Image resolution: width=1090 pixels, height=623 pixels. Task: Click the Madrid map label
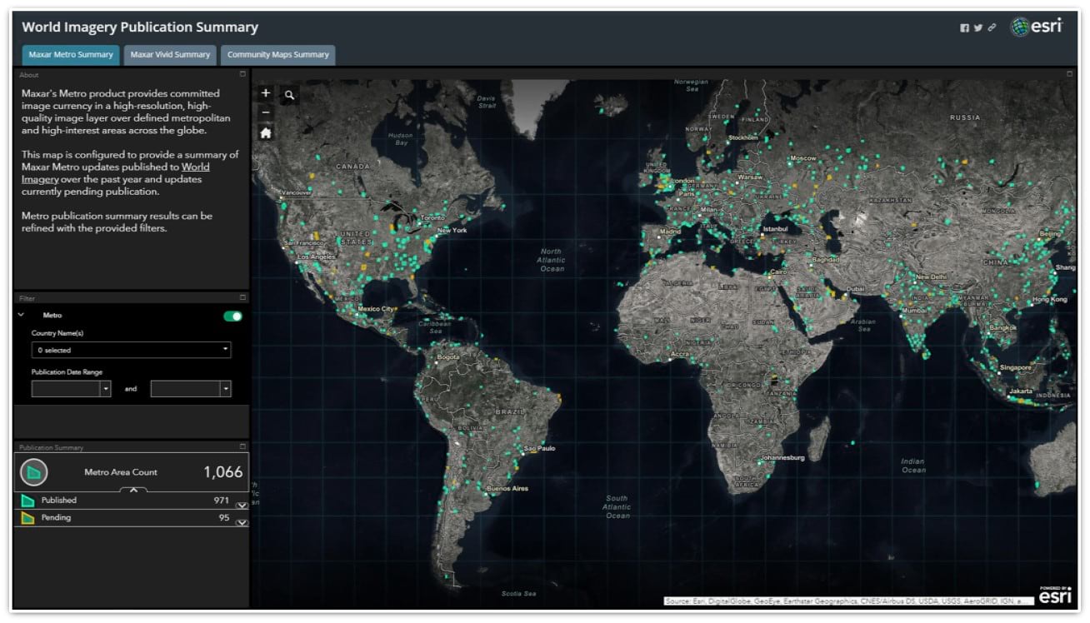click(670, 232)
